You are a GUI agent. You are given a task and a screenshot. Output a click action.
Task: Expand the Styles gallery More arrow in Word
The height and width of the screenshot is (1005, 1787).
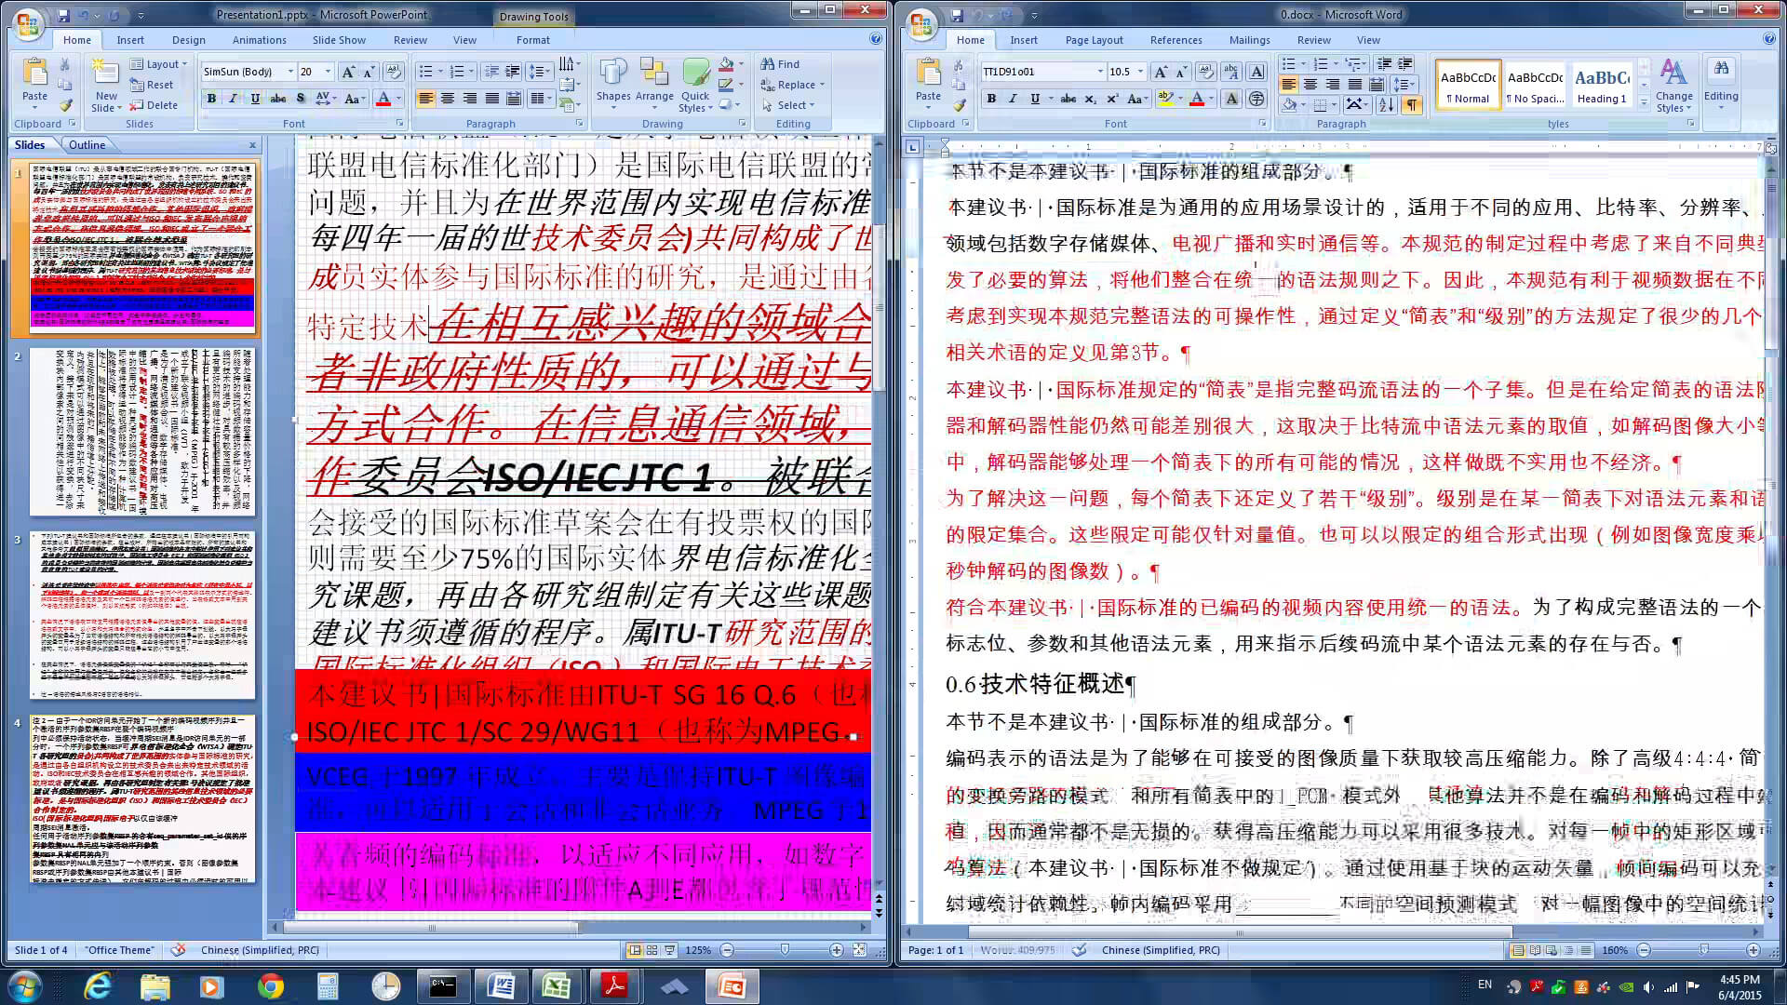tap(1644, 103)
